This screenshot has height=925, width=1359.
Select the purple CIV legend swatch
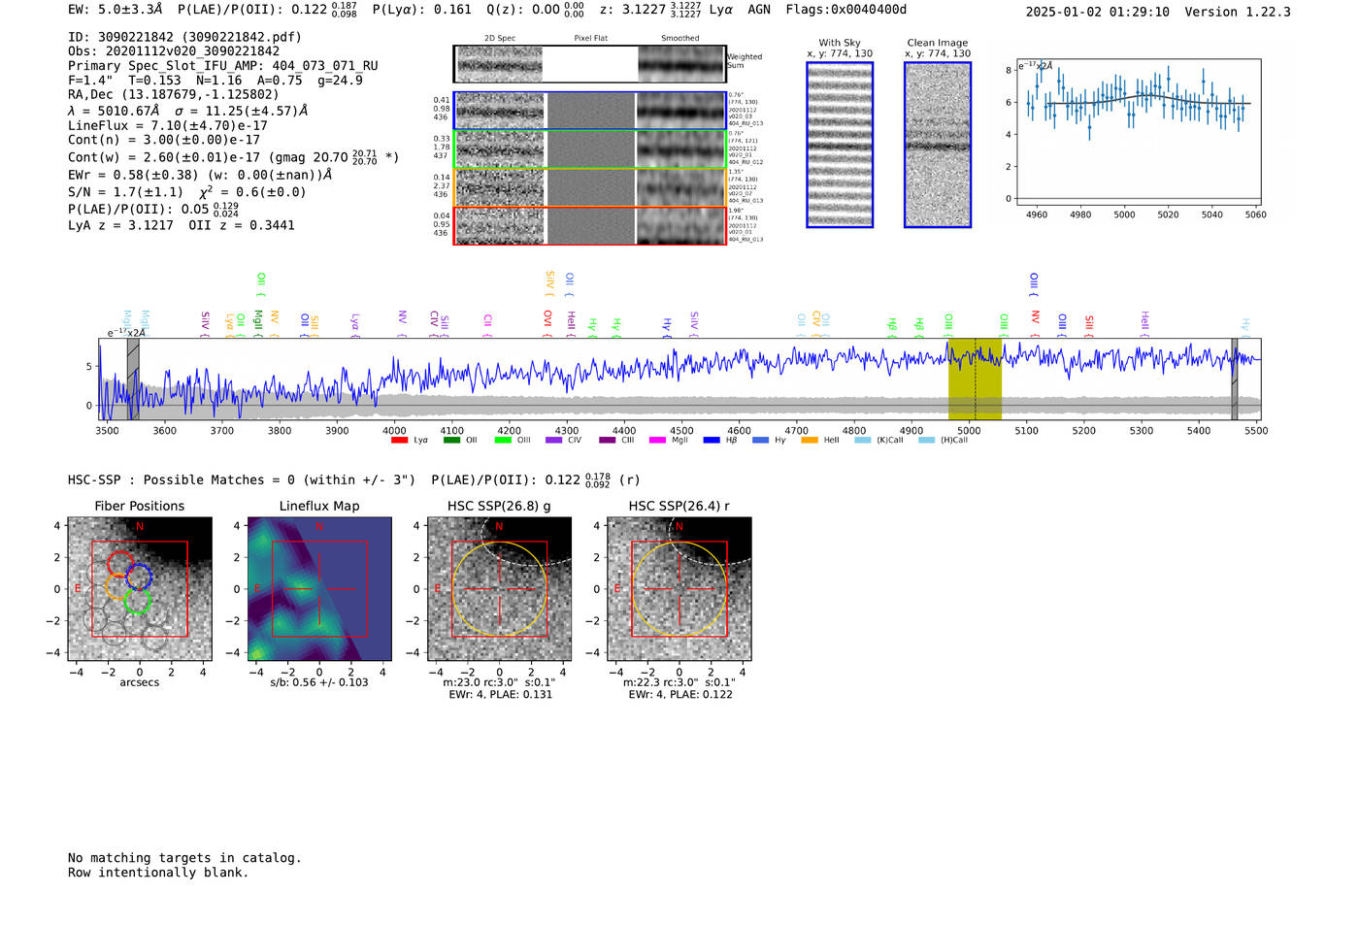(x=554, y=441)
